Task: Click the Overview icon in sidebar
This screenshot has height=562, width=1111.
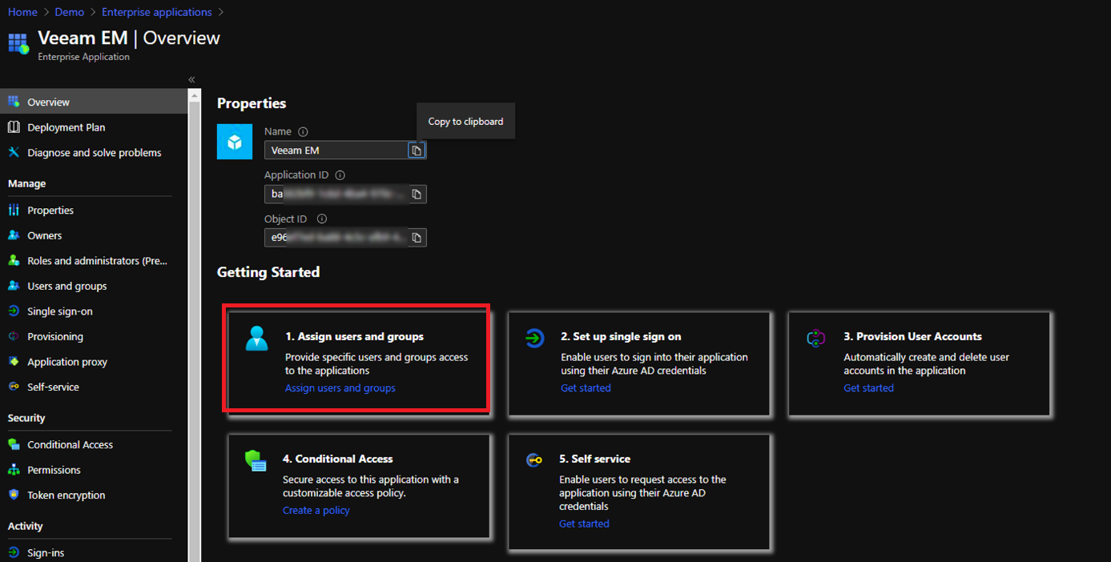Action: point(14,102)
